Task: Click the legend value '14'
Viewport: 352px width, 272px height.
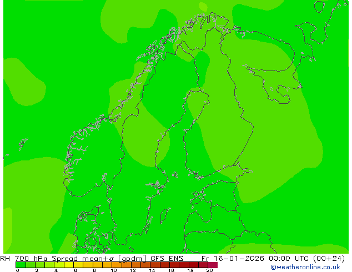Action: (152, 270)
